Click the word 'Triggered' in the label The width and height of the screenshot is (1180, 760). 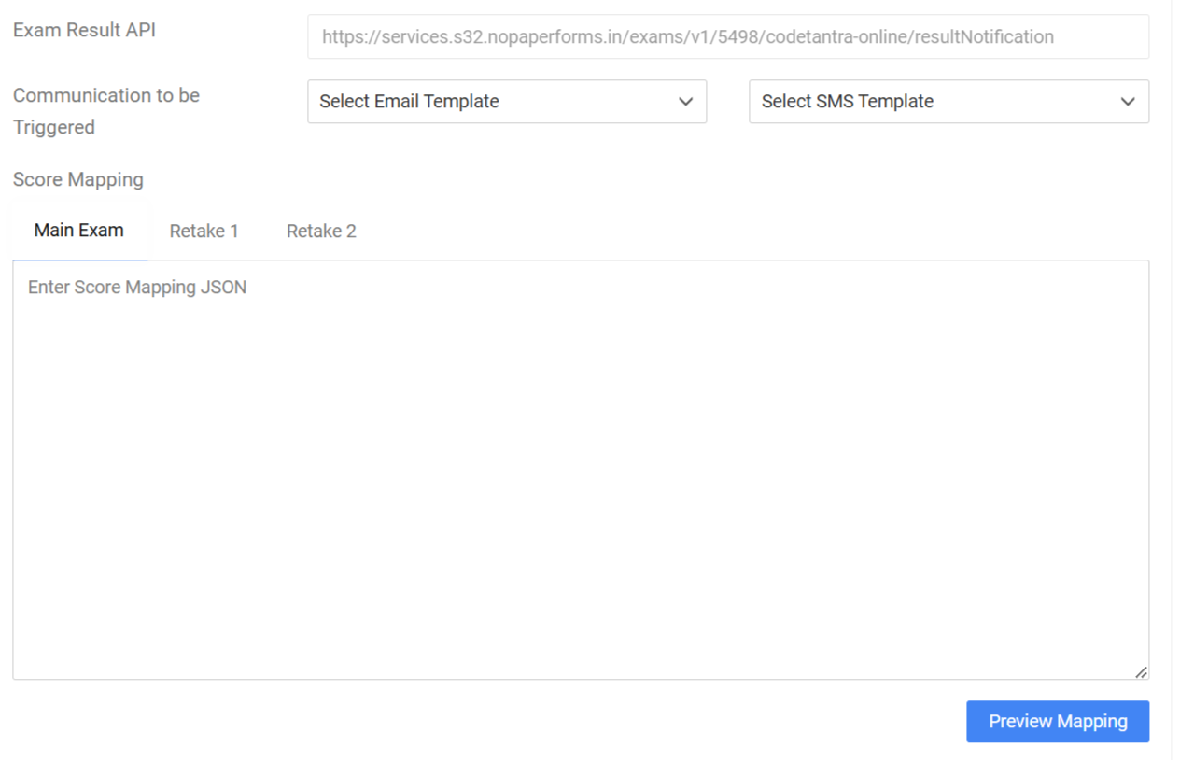(54, 127)
